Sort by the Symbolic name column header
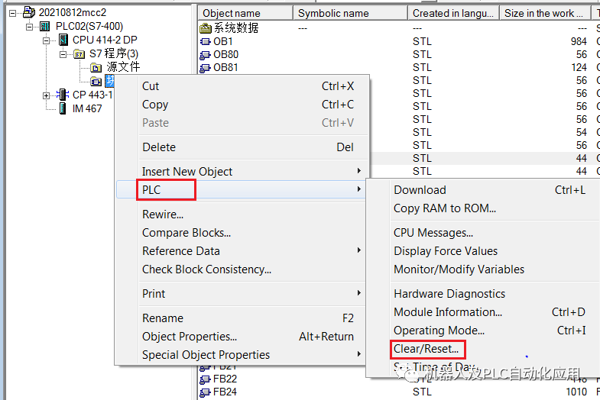 tap(351, 14)
